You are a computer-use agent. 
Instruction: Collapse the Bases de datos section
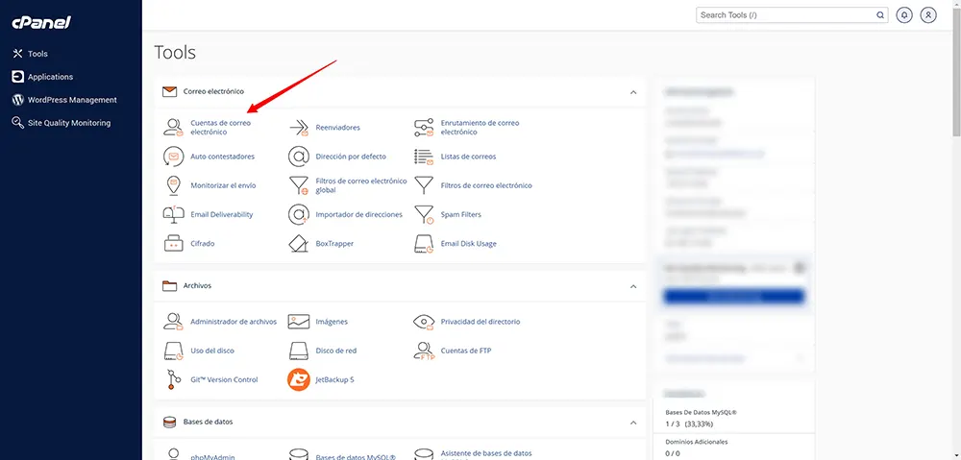click(633, 422)
